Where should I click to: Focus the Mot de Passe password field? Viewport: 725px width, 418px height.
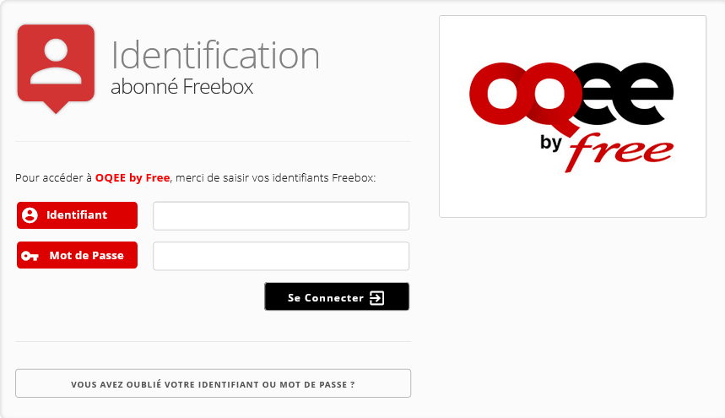tap(280, 256)
